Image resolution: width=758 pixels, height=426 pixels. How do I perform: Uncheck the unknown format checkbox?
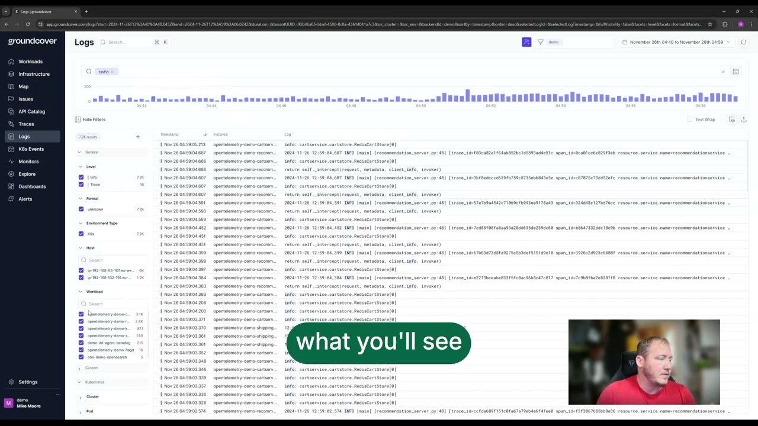coord(81,209)
